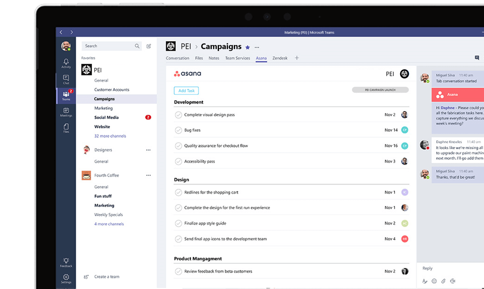Switch to the Notes tab

(x=214, y=58)
